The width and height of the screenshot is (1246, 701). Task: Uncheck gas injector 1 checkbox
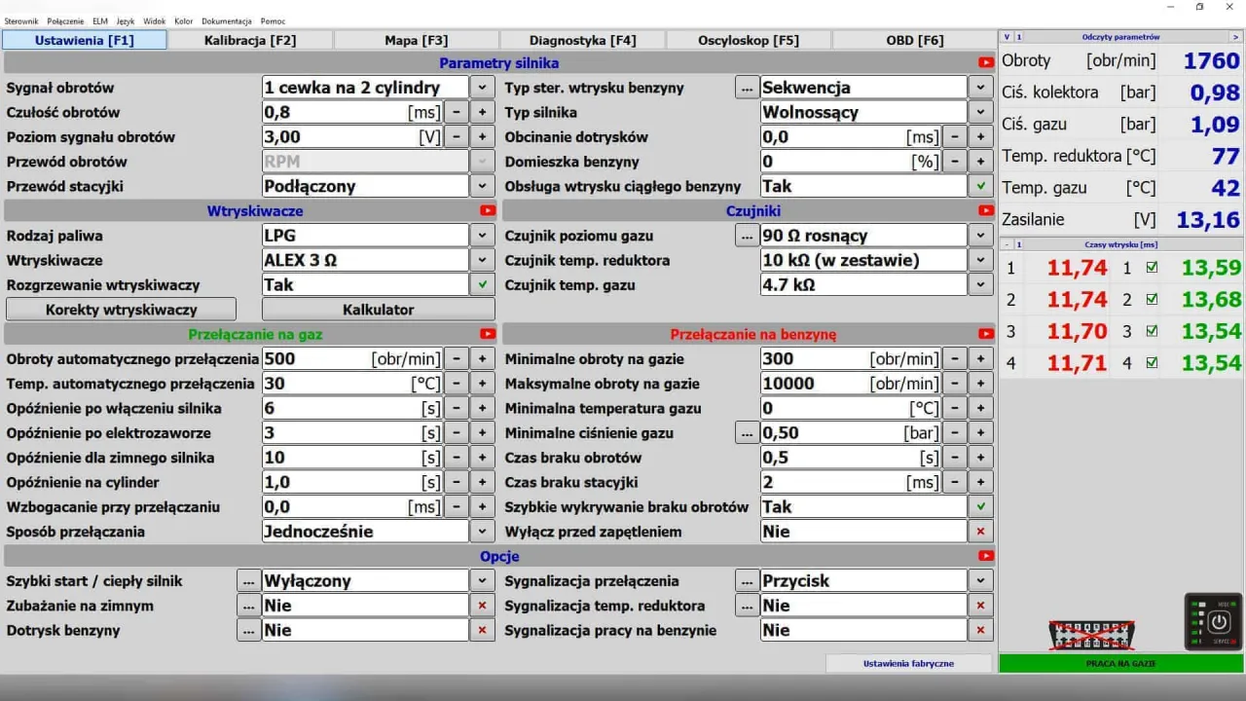pyautogui.click(x=1152, y=268)
